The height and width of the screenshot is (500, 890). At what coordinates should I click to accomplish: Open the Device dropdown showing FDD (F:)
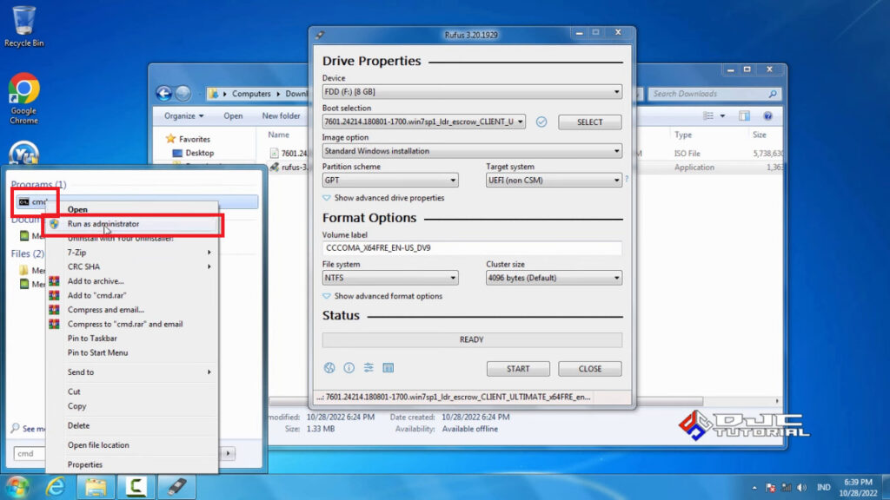pyautogui.click(x=614, y=92)
